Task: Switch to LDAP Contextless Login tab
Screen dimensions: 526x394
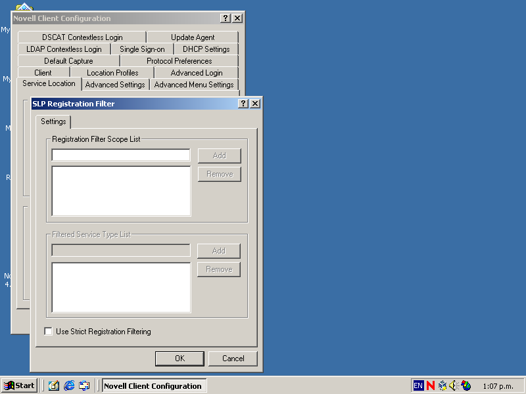Action: click(64, 49)
